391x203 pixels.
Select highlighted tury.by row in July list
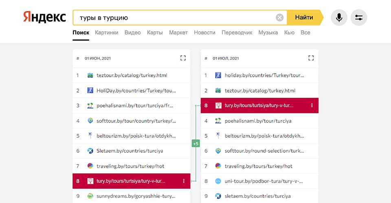pos(259,105)
